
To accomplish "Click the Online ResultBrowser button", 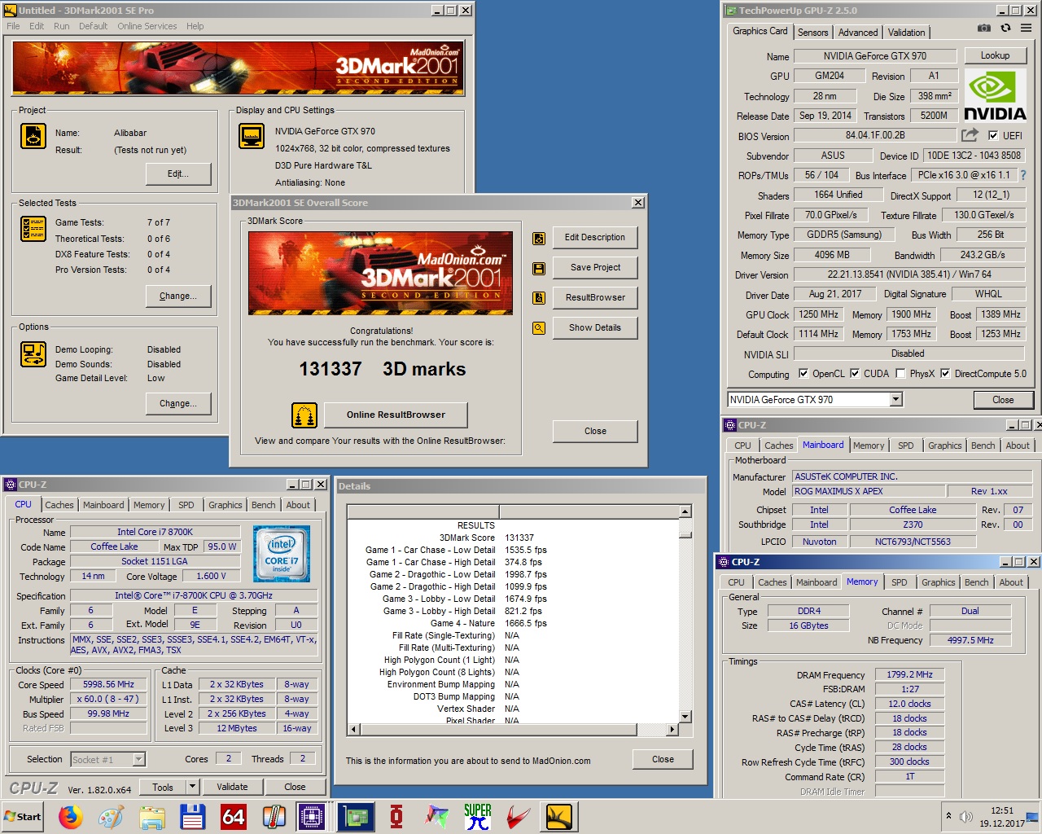I will (396, 415).
